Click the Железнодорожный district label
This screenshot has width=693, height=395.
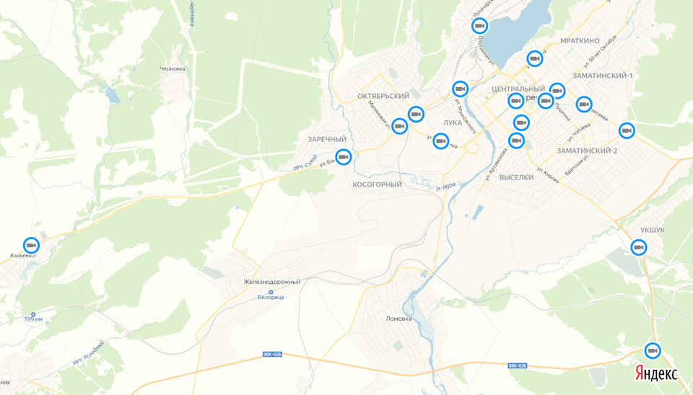(x=272, y=282)
